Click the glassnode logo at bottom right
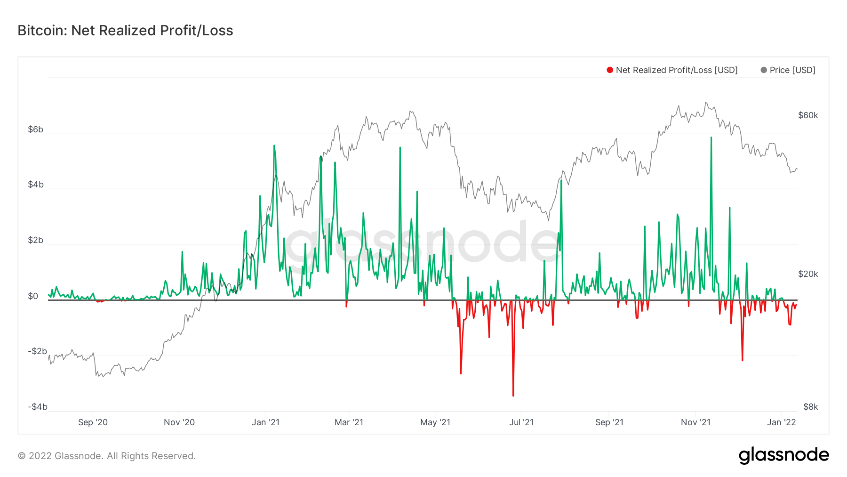Screen dimensions: 847x477 pyautogui.click(x=783, y=455)
